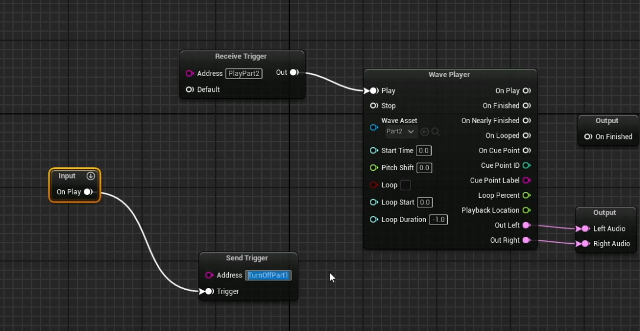Viewport: 640px width, 331px height.
Task: Click the PlayPart2 address field
Action: tap(244, 74)
